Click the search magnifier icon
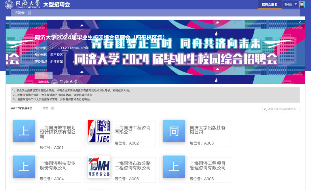 pyautogui.click(x=265, y=109)
